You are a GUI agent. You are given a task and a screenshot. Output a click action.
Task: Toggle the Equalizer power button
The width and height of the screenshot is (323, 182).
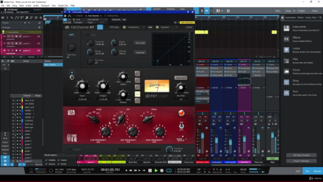point(157,27)
